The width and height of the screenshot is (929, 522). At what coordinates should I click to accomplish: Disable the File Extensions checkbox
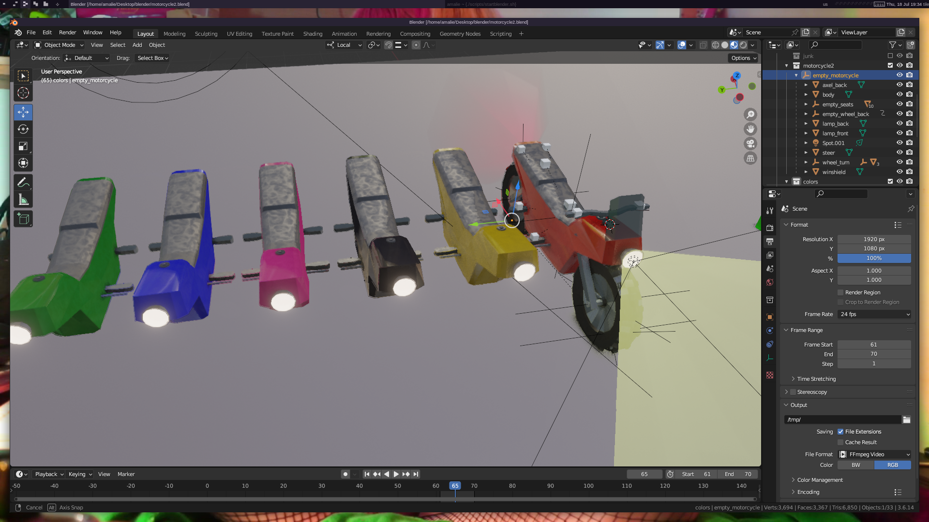click(x=840, y=432)
